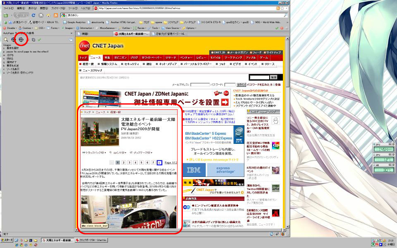Click the RSS icon inside the address bar
The image size is (397, 248).
278,8
